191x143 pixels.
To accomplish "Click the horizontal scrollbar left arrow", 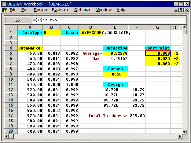I will pos(6,136).
